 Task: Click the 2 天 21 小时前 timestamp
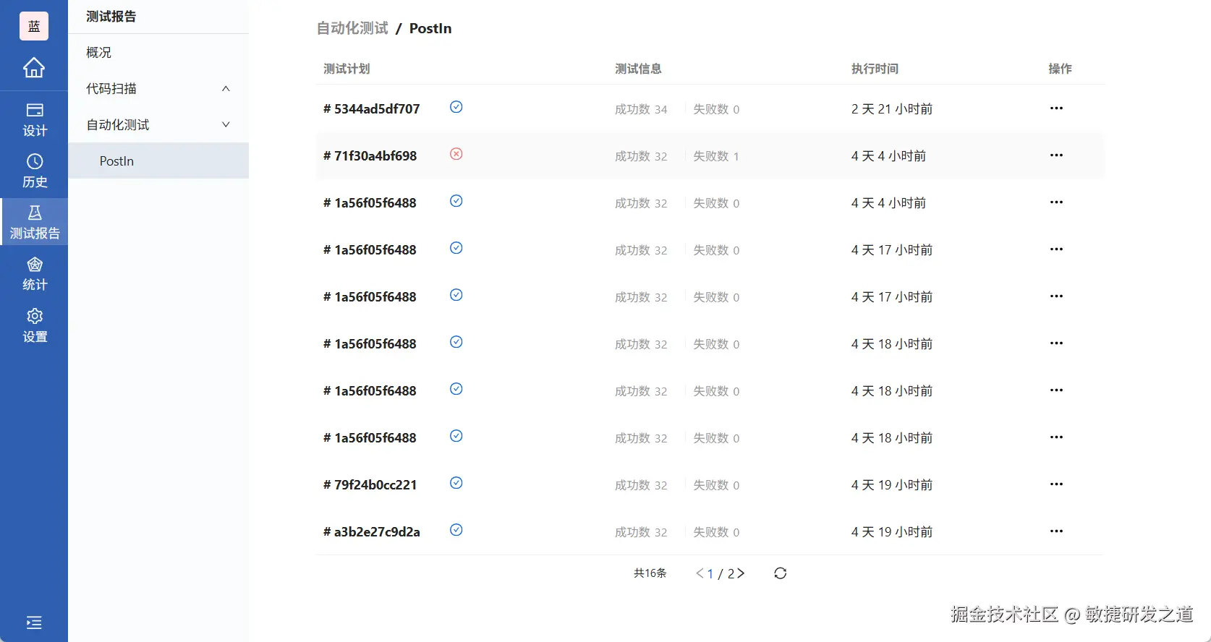point(892,109)
